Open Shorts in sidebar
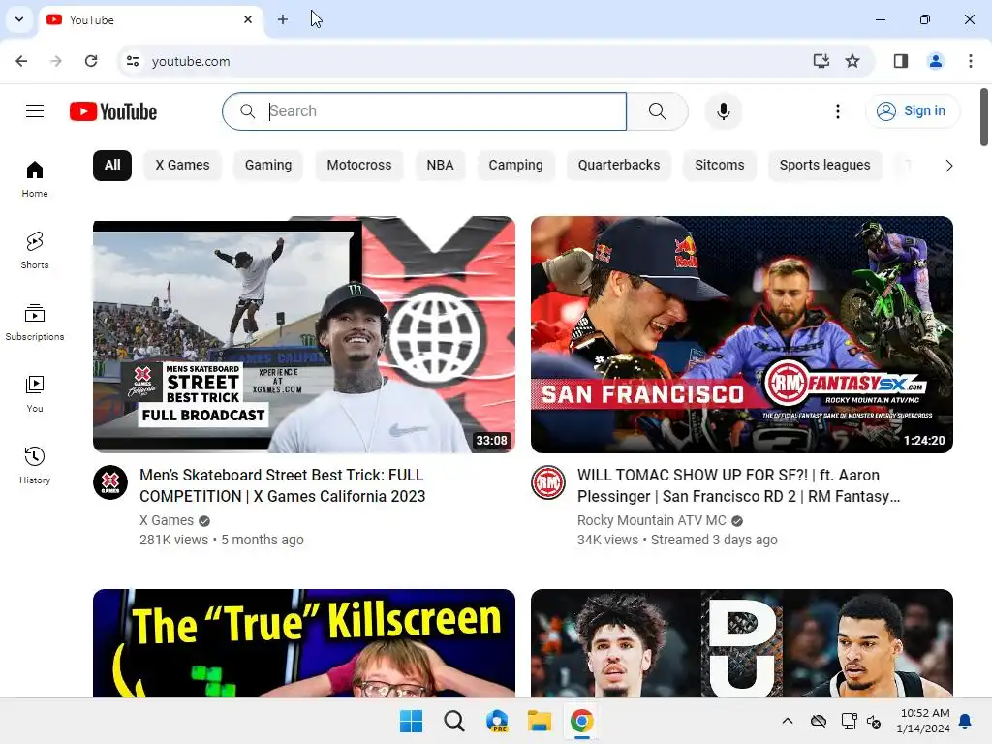 point(35,251)
